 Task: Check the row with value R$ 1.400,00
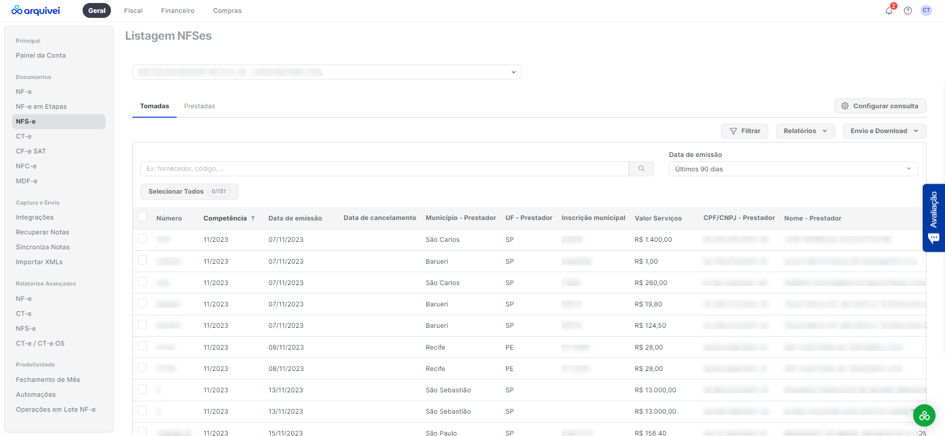[x=143, y=239]
